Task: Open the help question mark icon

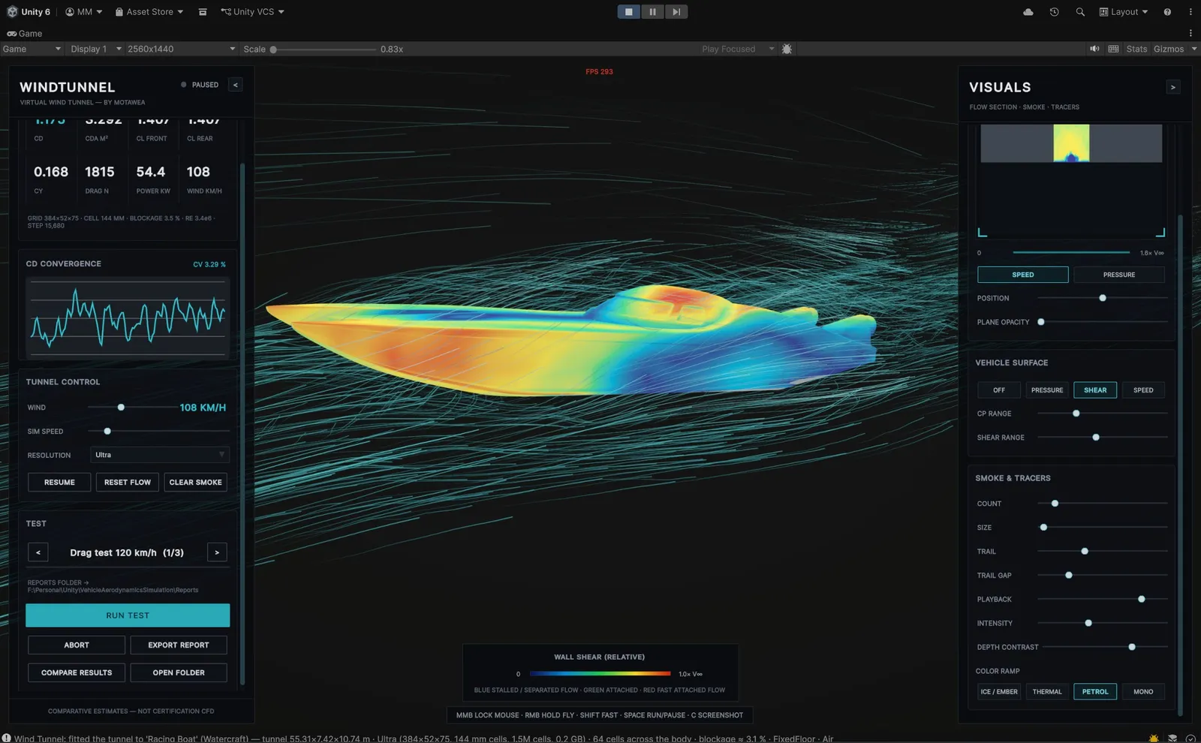Action: 1167,12
